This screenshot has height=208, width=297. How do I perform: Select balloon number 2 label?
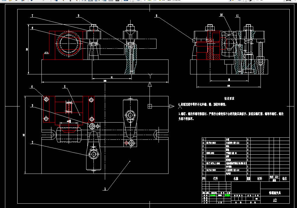click(x=32, y=142)
